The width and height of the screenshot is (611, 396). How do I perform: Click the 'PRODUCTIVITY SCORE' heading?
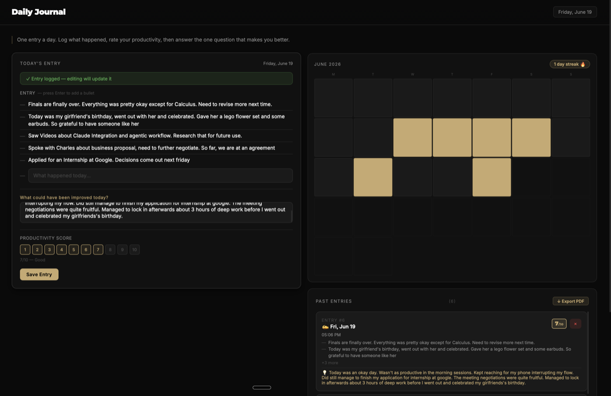tap(46, 238)
